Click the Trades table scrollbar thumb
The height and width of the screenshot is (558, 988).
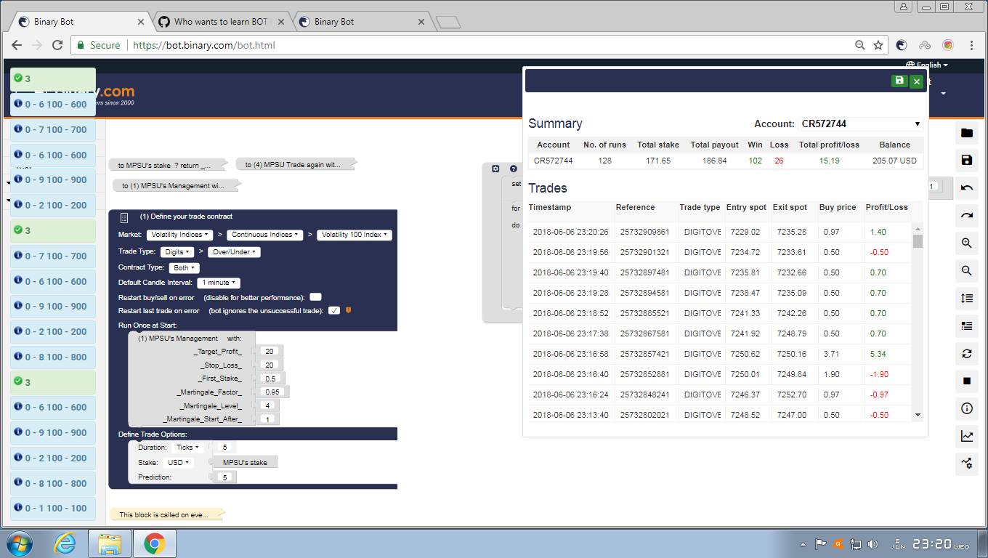pyautogui.click(x=918, y=241)
